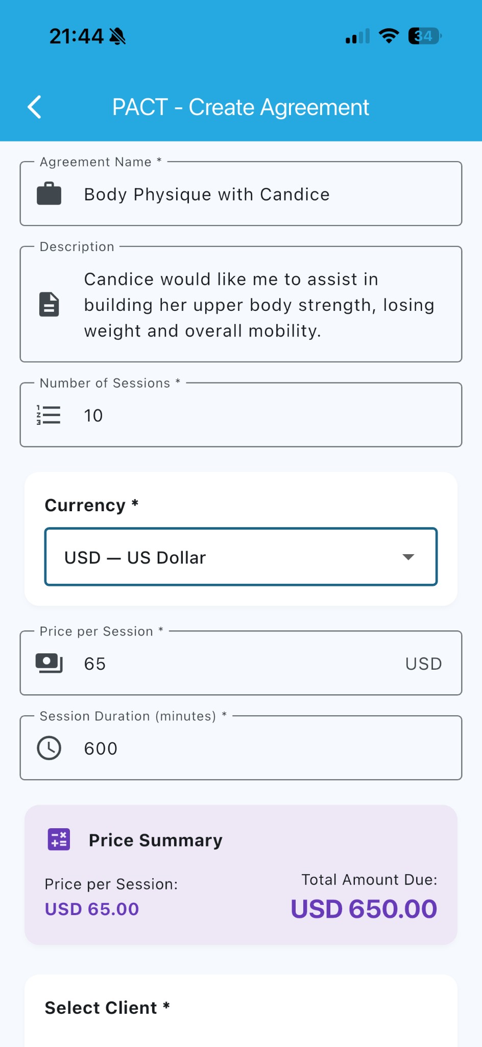This screenshot has height=1047, width=482.
Task: Tap the back arrow in header
Action: tap(34, 107)
